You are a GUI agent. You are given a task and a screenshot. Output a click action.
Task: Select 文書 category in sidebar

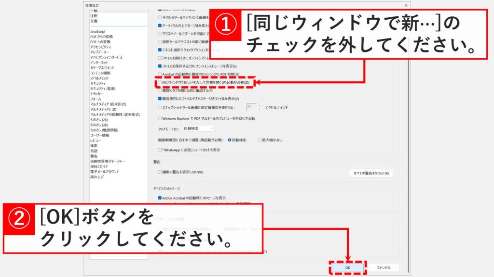94,21
